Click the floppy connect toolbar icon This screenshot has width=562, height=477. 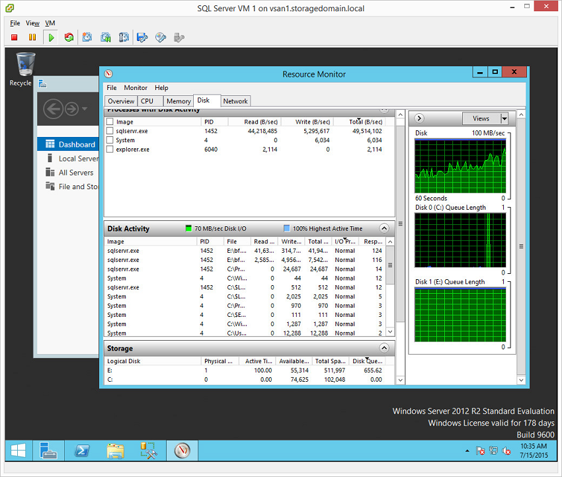142,37
